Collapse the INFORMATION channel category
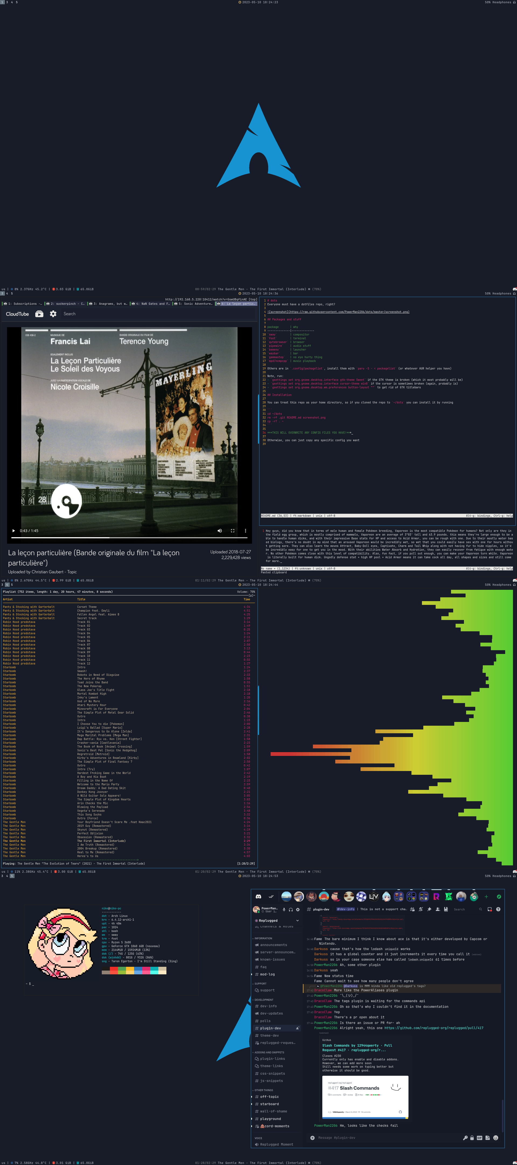The height and width of the screenshot is (1165, 517). point(263,938)
